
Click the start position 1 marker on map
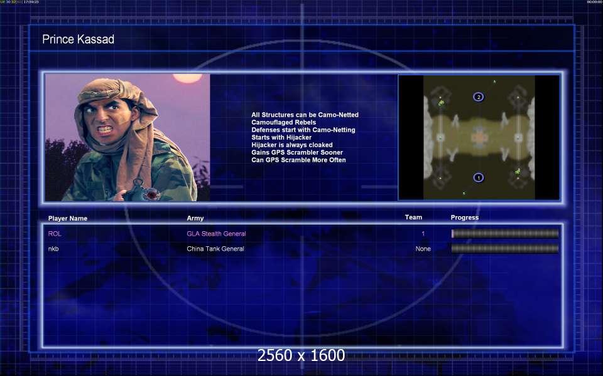point(479,177)
